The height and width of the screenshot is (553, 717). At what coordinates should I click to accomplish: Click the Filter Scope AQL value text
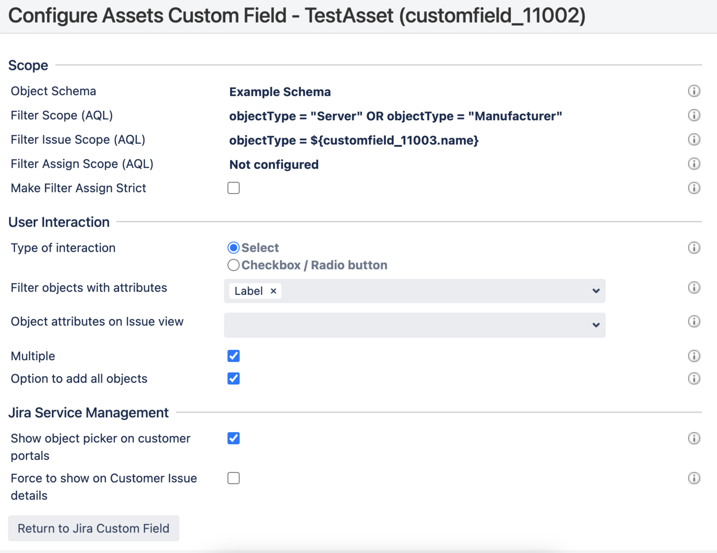click(396, 116)
